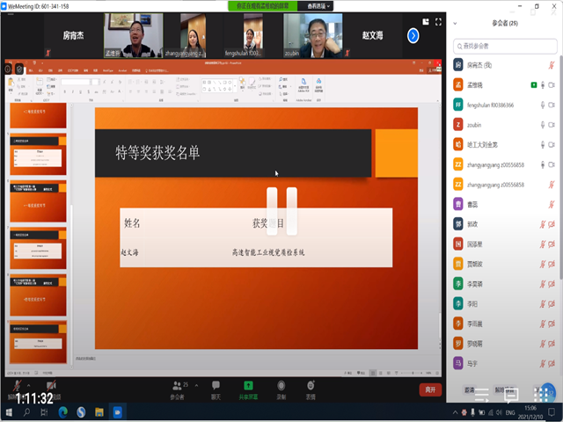The width and height of the screenshot is (563, 422).
Task: Expand the participants options arrow next to 参会者 button
Action: [x=195, y=384]
